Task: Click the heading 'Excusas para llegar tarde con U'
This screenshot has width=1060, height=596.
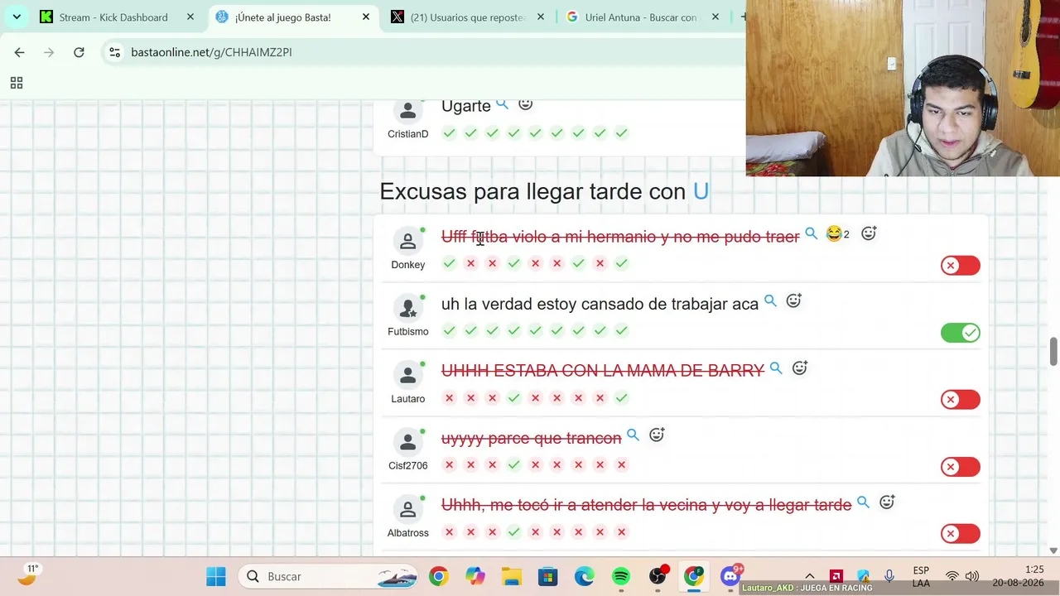Action: click(544, 191)
